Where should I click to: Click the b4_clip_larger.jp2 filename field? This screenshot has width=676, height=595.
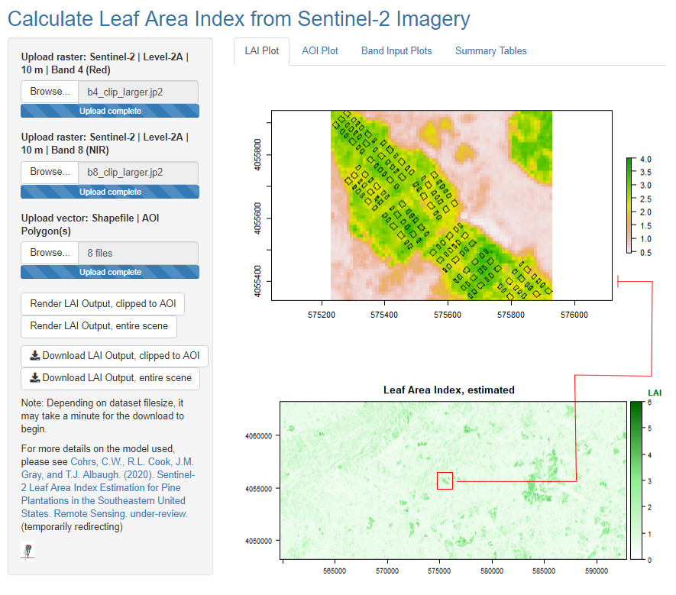click(137, 91)
